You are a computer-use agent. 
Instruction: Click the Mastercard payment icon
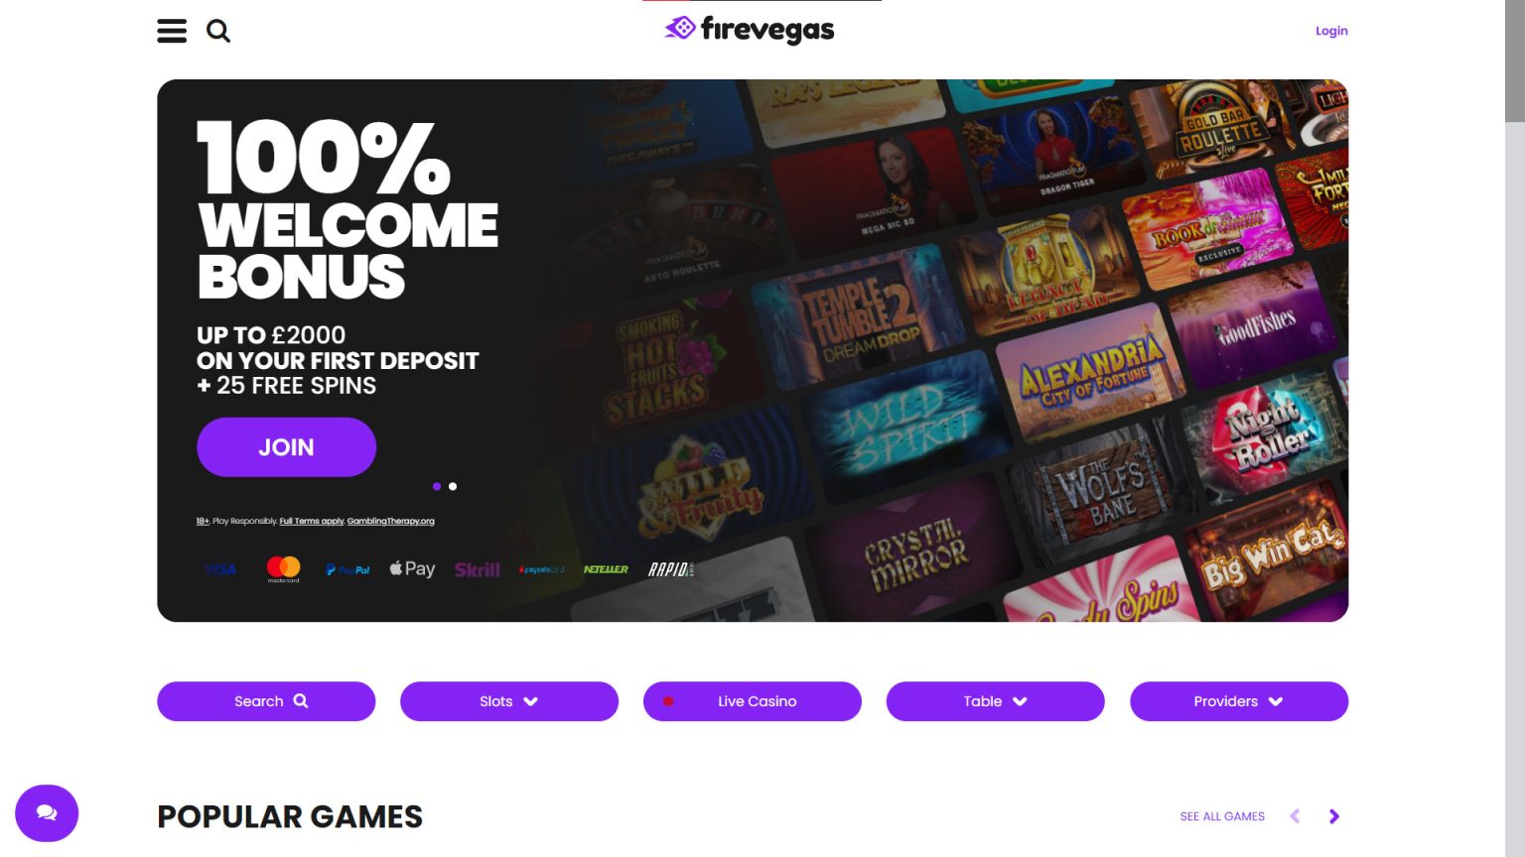point(283,569)
